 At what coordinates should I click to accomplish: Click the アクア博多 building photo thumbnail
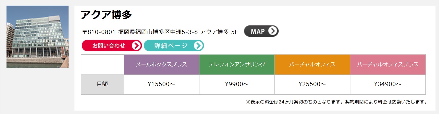[x=38, y=37]
